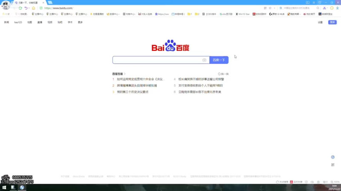Open the 更多 menu in Baidu nav
This screenshot has width=341, height=191.
click(x=80, y=22)
